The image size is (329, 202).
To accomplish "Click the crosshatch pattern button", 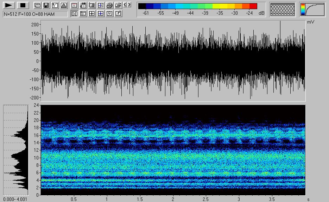I will (283, 9).
